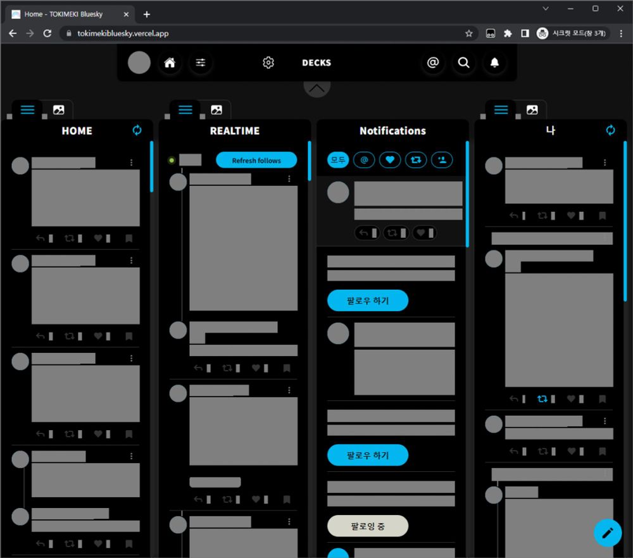Open more menu on third HOME post
The width and height of the screenshot is (633, 558).
(x=131, y=358)
